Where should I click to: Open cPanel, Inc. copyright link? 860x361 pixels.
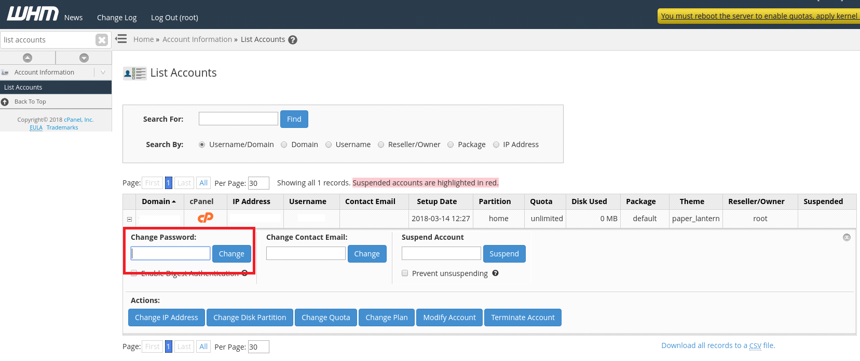78,120
